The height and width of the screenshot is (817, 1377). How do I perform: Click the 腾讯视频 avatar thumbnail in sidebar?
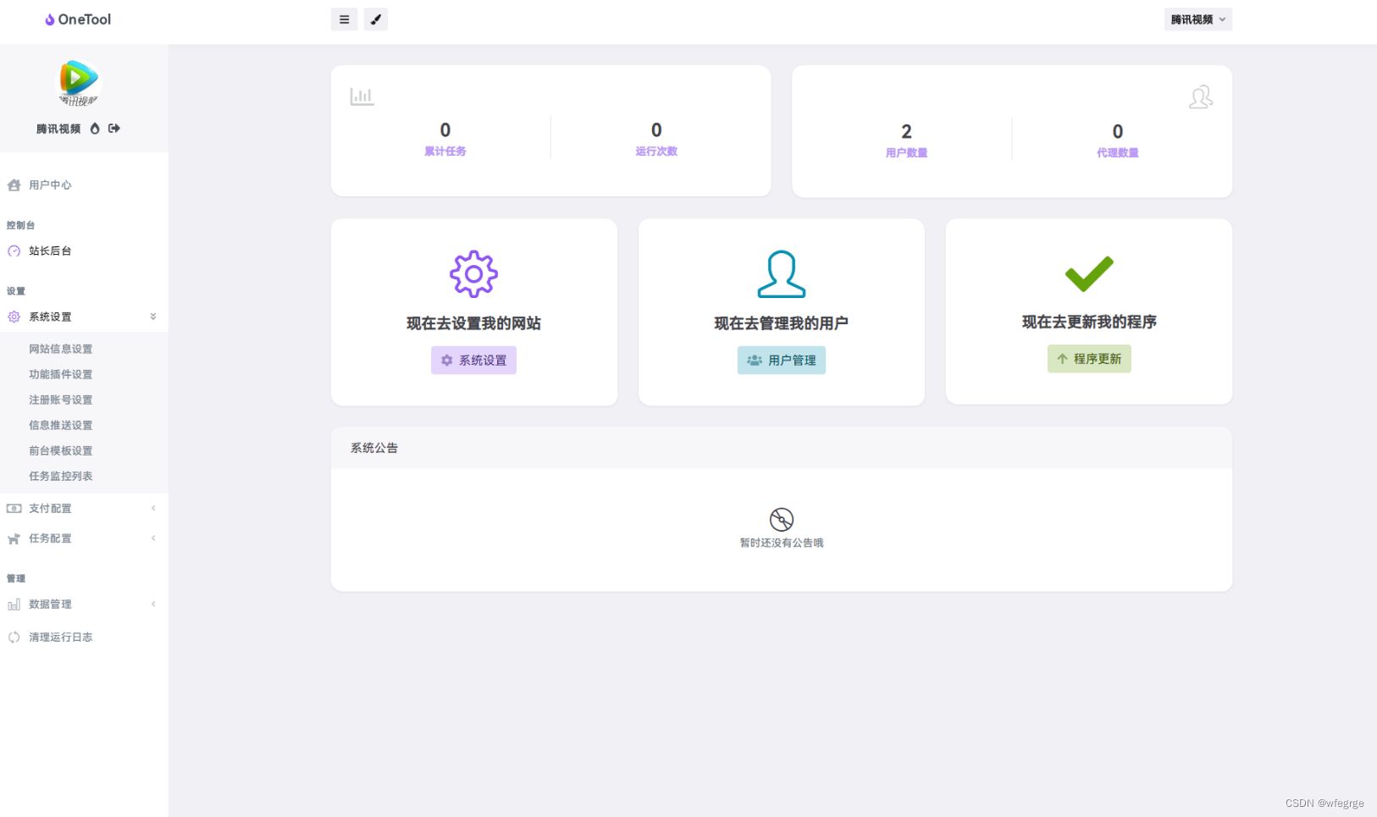[75, 81]
